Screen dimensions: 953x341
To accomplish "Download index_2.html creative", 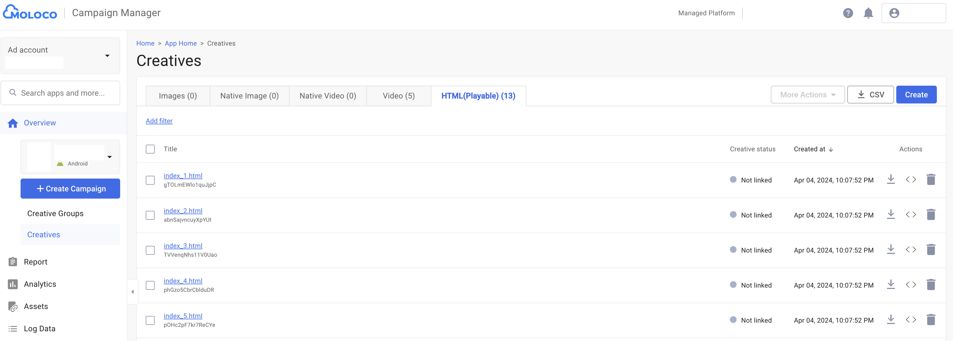I will [891, 214].
